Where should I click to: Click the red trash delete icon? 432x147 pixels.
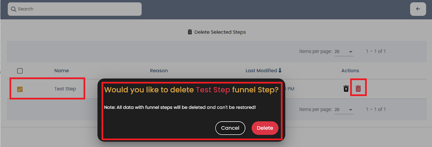coord(358,89)
